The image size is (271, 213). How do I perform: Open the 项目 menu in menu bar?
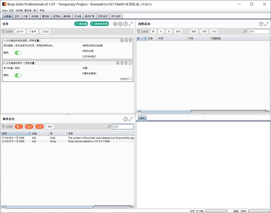click(x=11, y=11)
